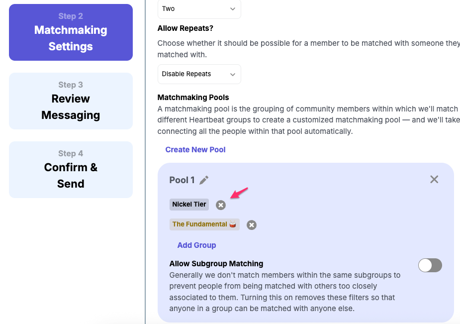The height and width of the screenshot is (324, 460).
Task: Click the Pool 1 title
Action: coord(182,180)
